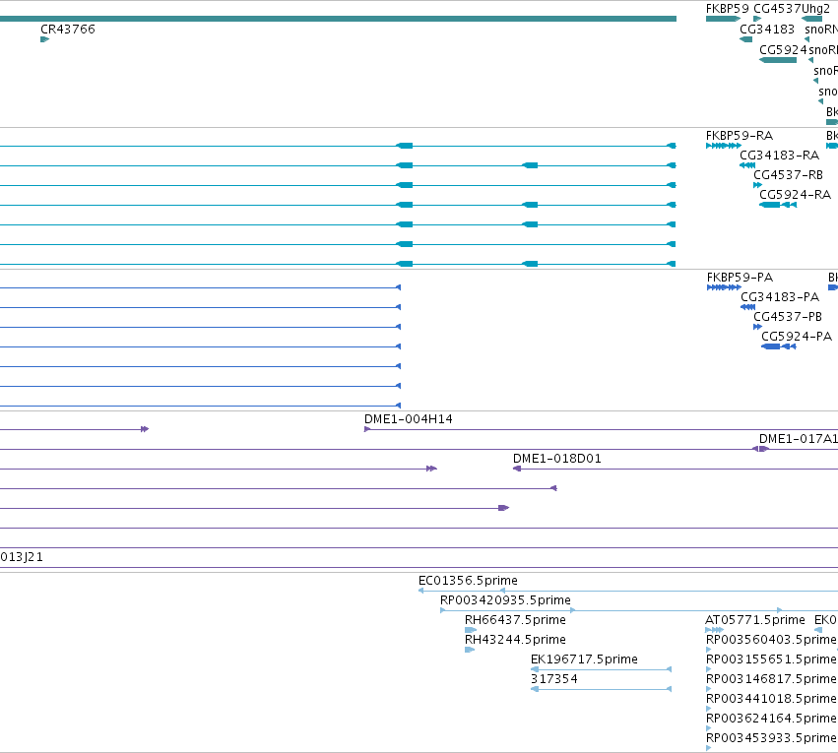Click the CG5924 gene label

(x=783, y=49)
